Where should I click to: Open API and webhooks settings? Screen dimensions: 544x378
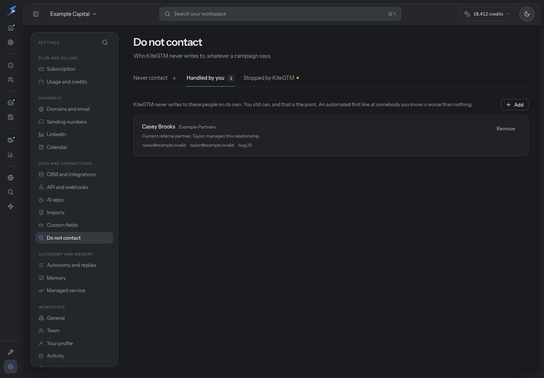74,187
